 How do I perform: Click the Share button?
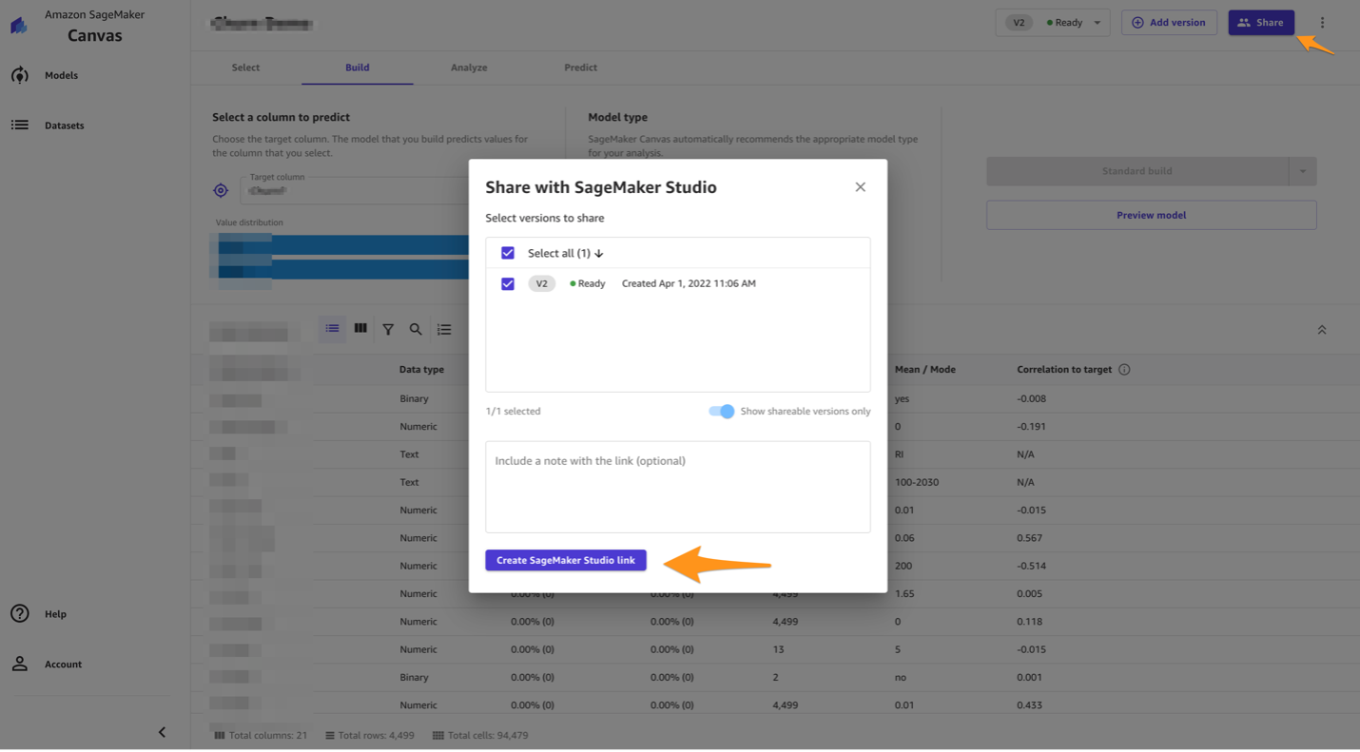(1261, 23)
